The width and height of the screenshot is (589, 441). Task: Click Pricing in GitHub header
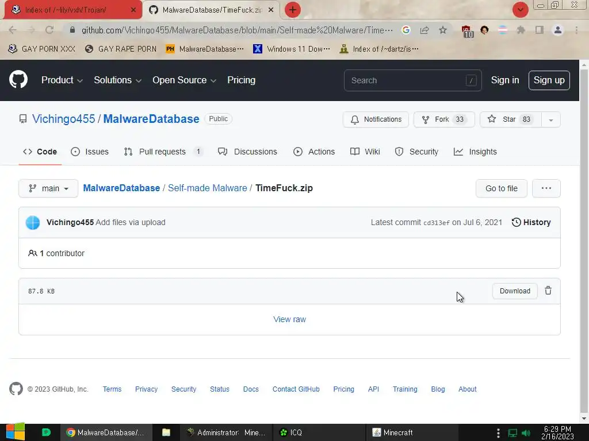point(241,80)
